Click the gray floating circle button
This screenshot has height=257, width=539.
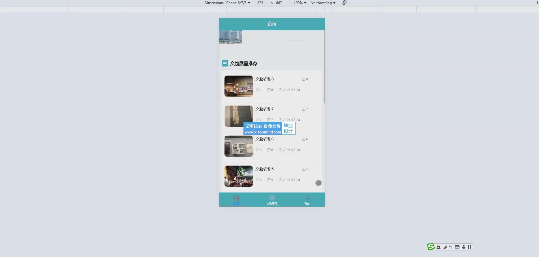click(318, 183)
